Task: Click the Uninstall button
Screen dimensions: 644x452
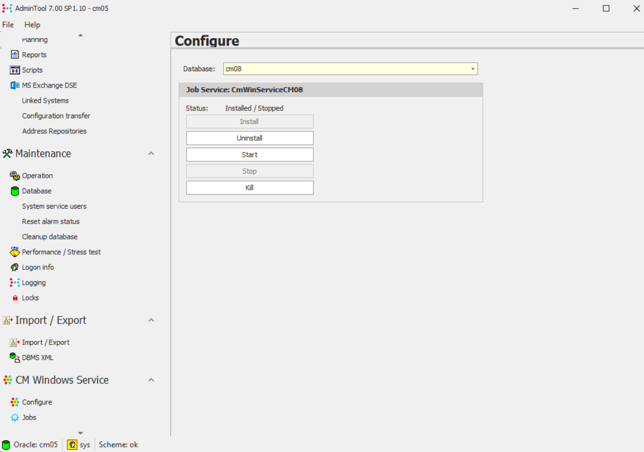Action: [x=250, y=138]
